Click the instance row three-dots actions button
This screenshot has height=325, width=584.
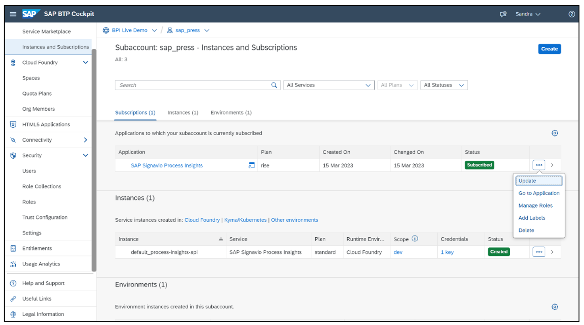tap(539, 252)
